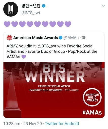Open the Twitter for Android source link
The image size is (108, 129).
click(x=62, y=123)
